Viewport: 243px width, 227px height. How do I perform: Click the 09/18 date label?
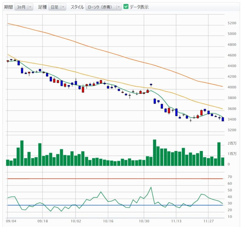click(43, 221)
